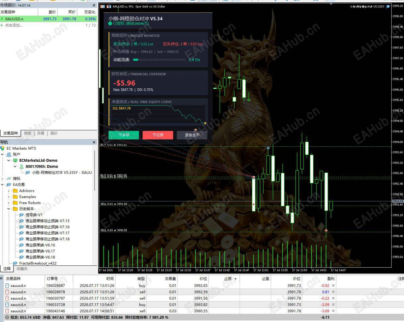
Task: Close order 196028687 with the X icon
Action: point(333,286)
